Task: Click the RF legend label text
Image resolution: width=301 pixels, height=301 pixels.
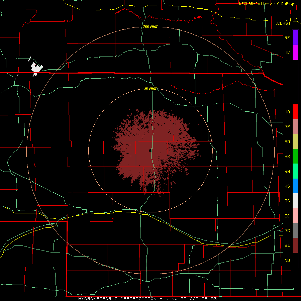Action: (287, 37)
